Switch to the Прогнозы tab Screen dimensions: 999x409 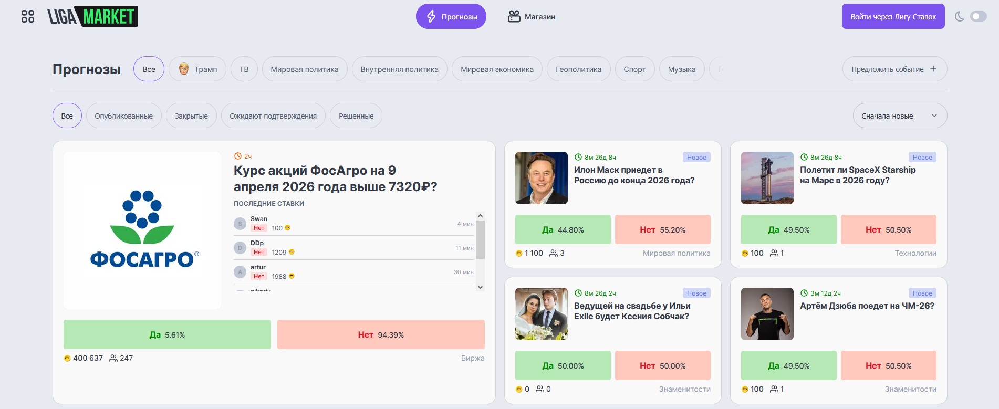[451, 16]
